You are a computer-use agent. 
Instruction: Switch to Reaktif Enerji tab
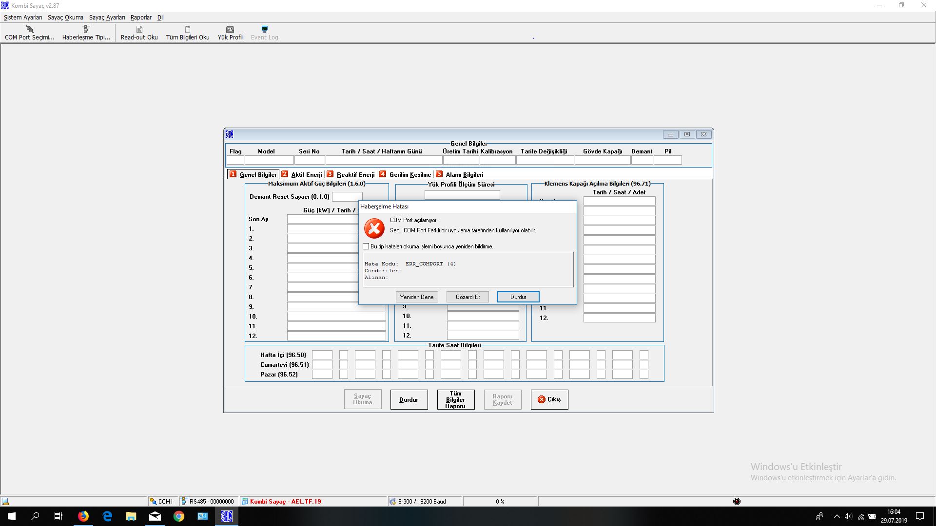pos(351,174)
